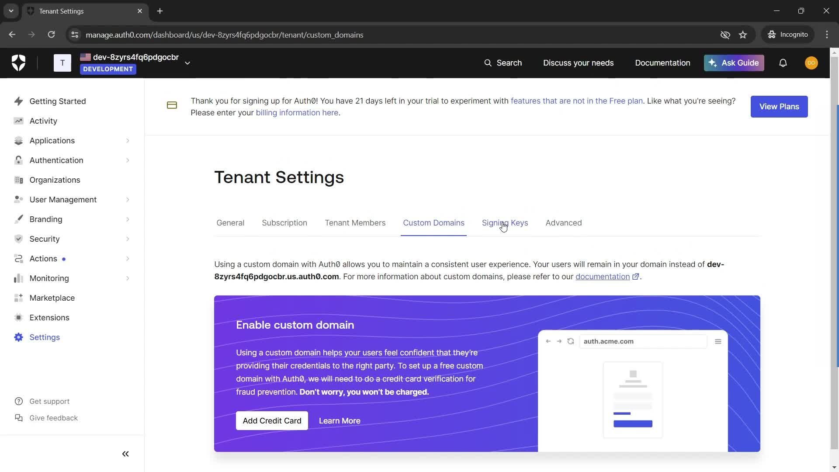Viewport: 839px width, 472px height.
Task: Click the Monitoring bar chart icon
Action: [18, 278]
